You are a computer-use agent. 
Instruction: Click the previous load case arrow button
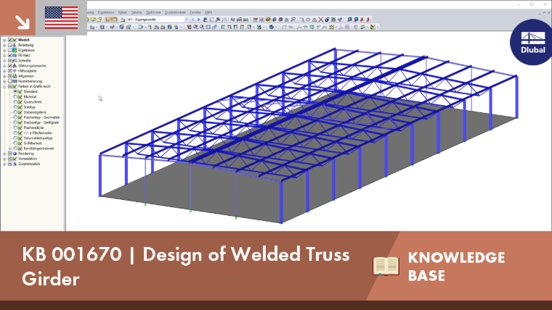pyautogui.click(x=192, y=20)
